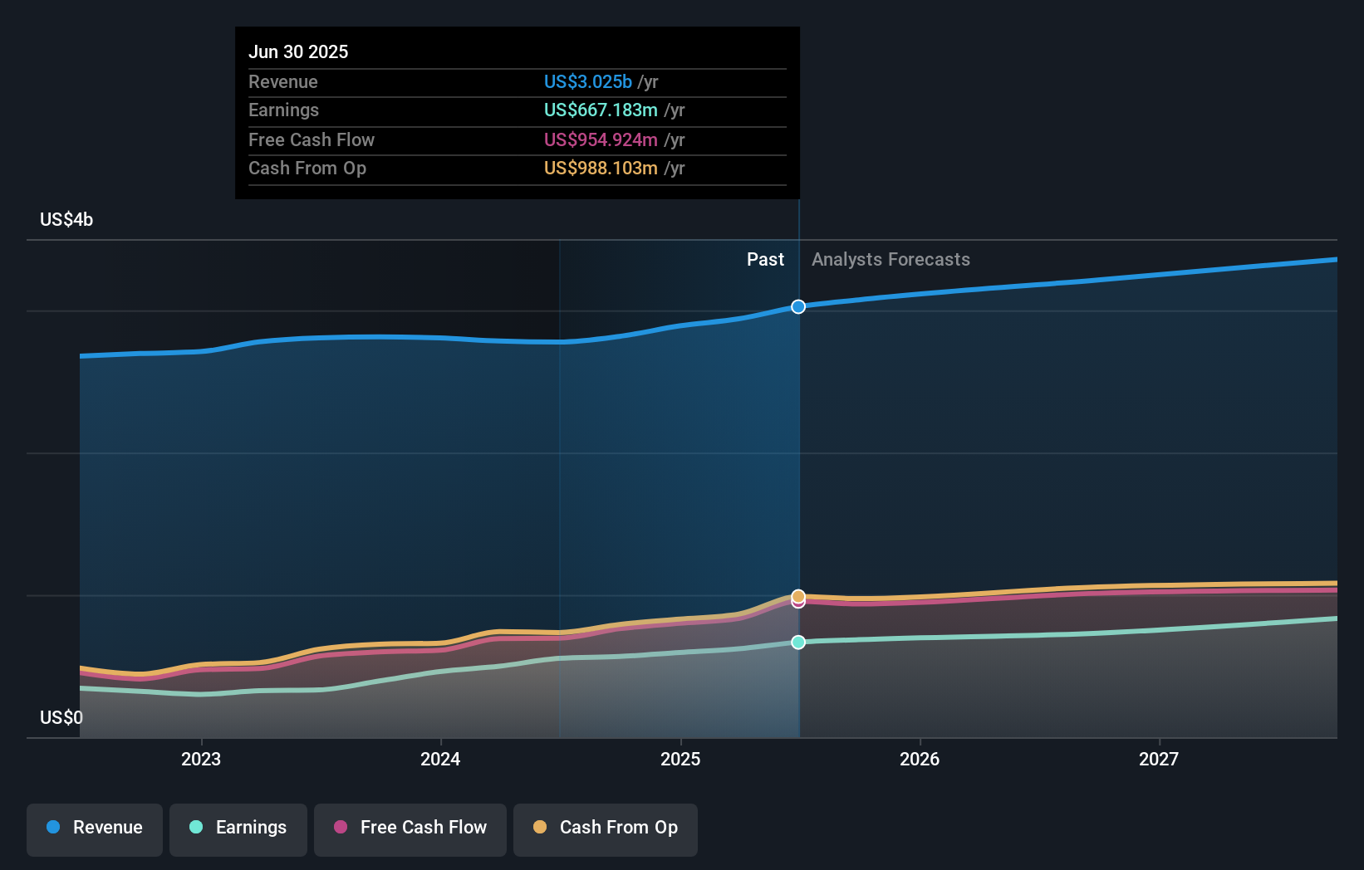Click the 2025 x-axis label
The width and height of the screenshot is (1364, 870).
[680, 759]
